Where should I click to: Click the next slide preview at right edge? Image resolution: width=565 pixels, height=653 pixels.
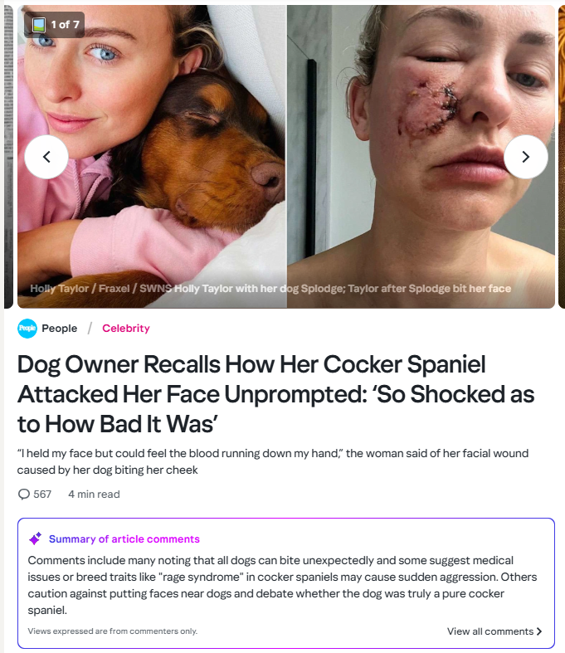(x=561, y=156)
